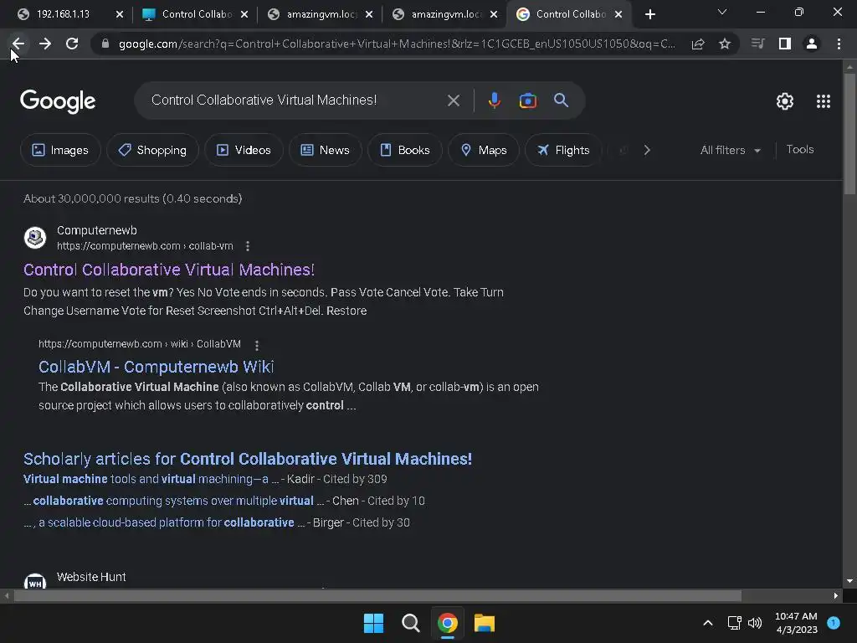Viewport: 857px width, 643px height.
Task: Open Chrome media control icon
Action: (757, 44)
